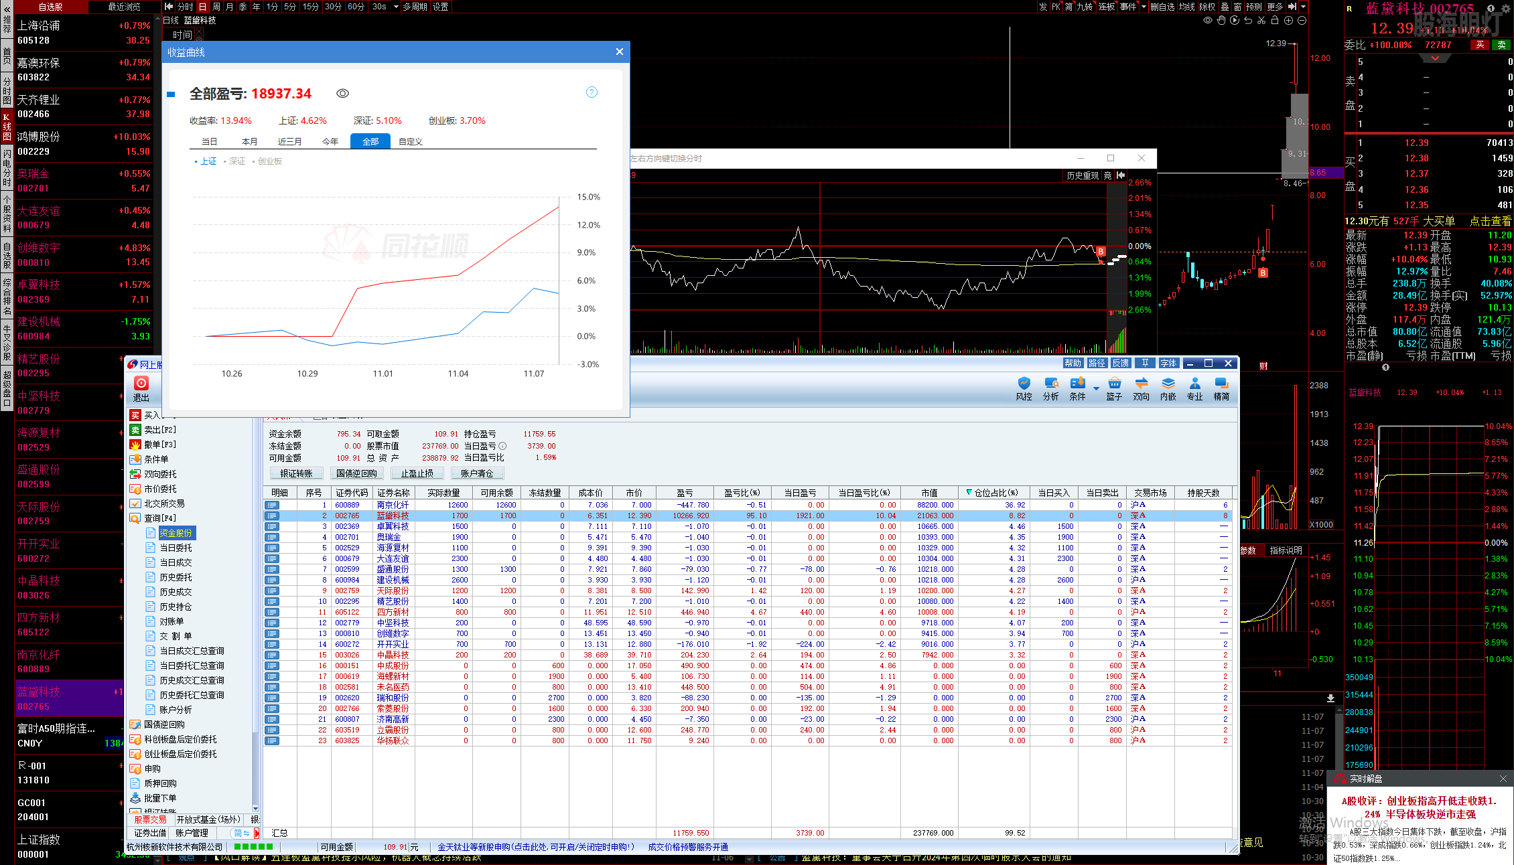Switch to 内嵌 embedded mode
The width and height of the screenshot is (1514, 865).
(1168, 388)
